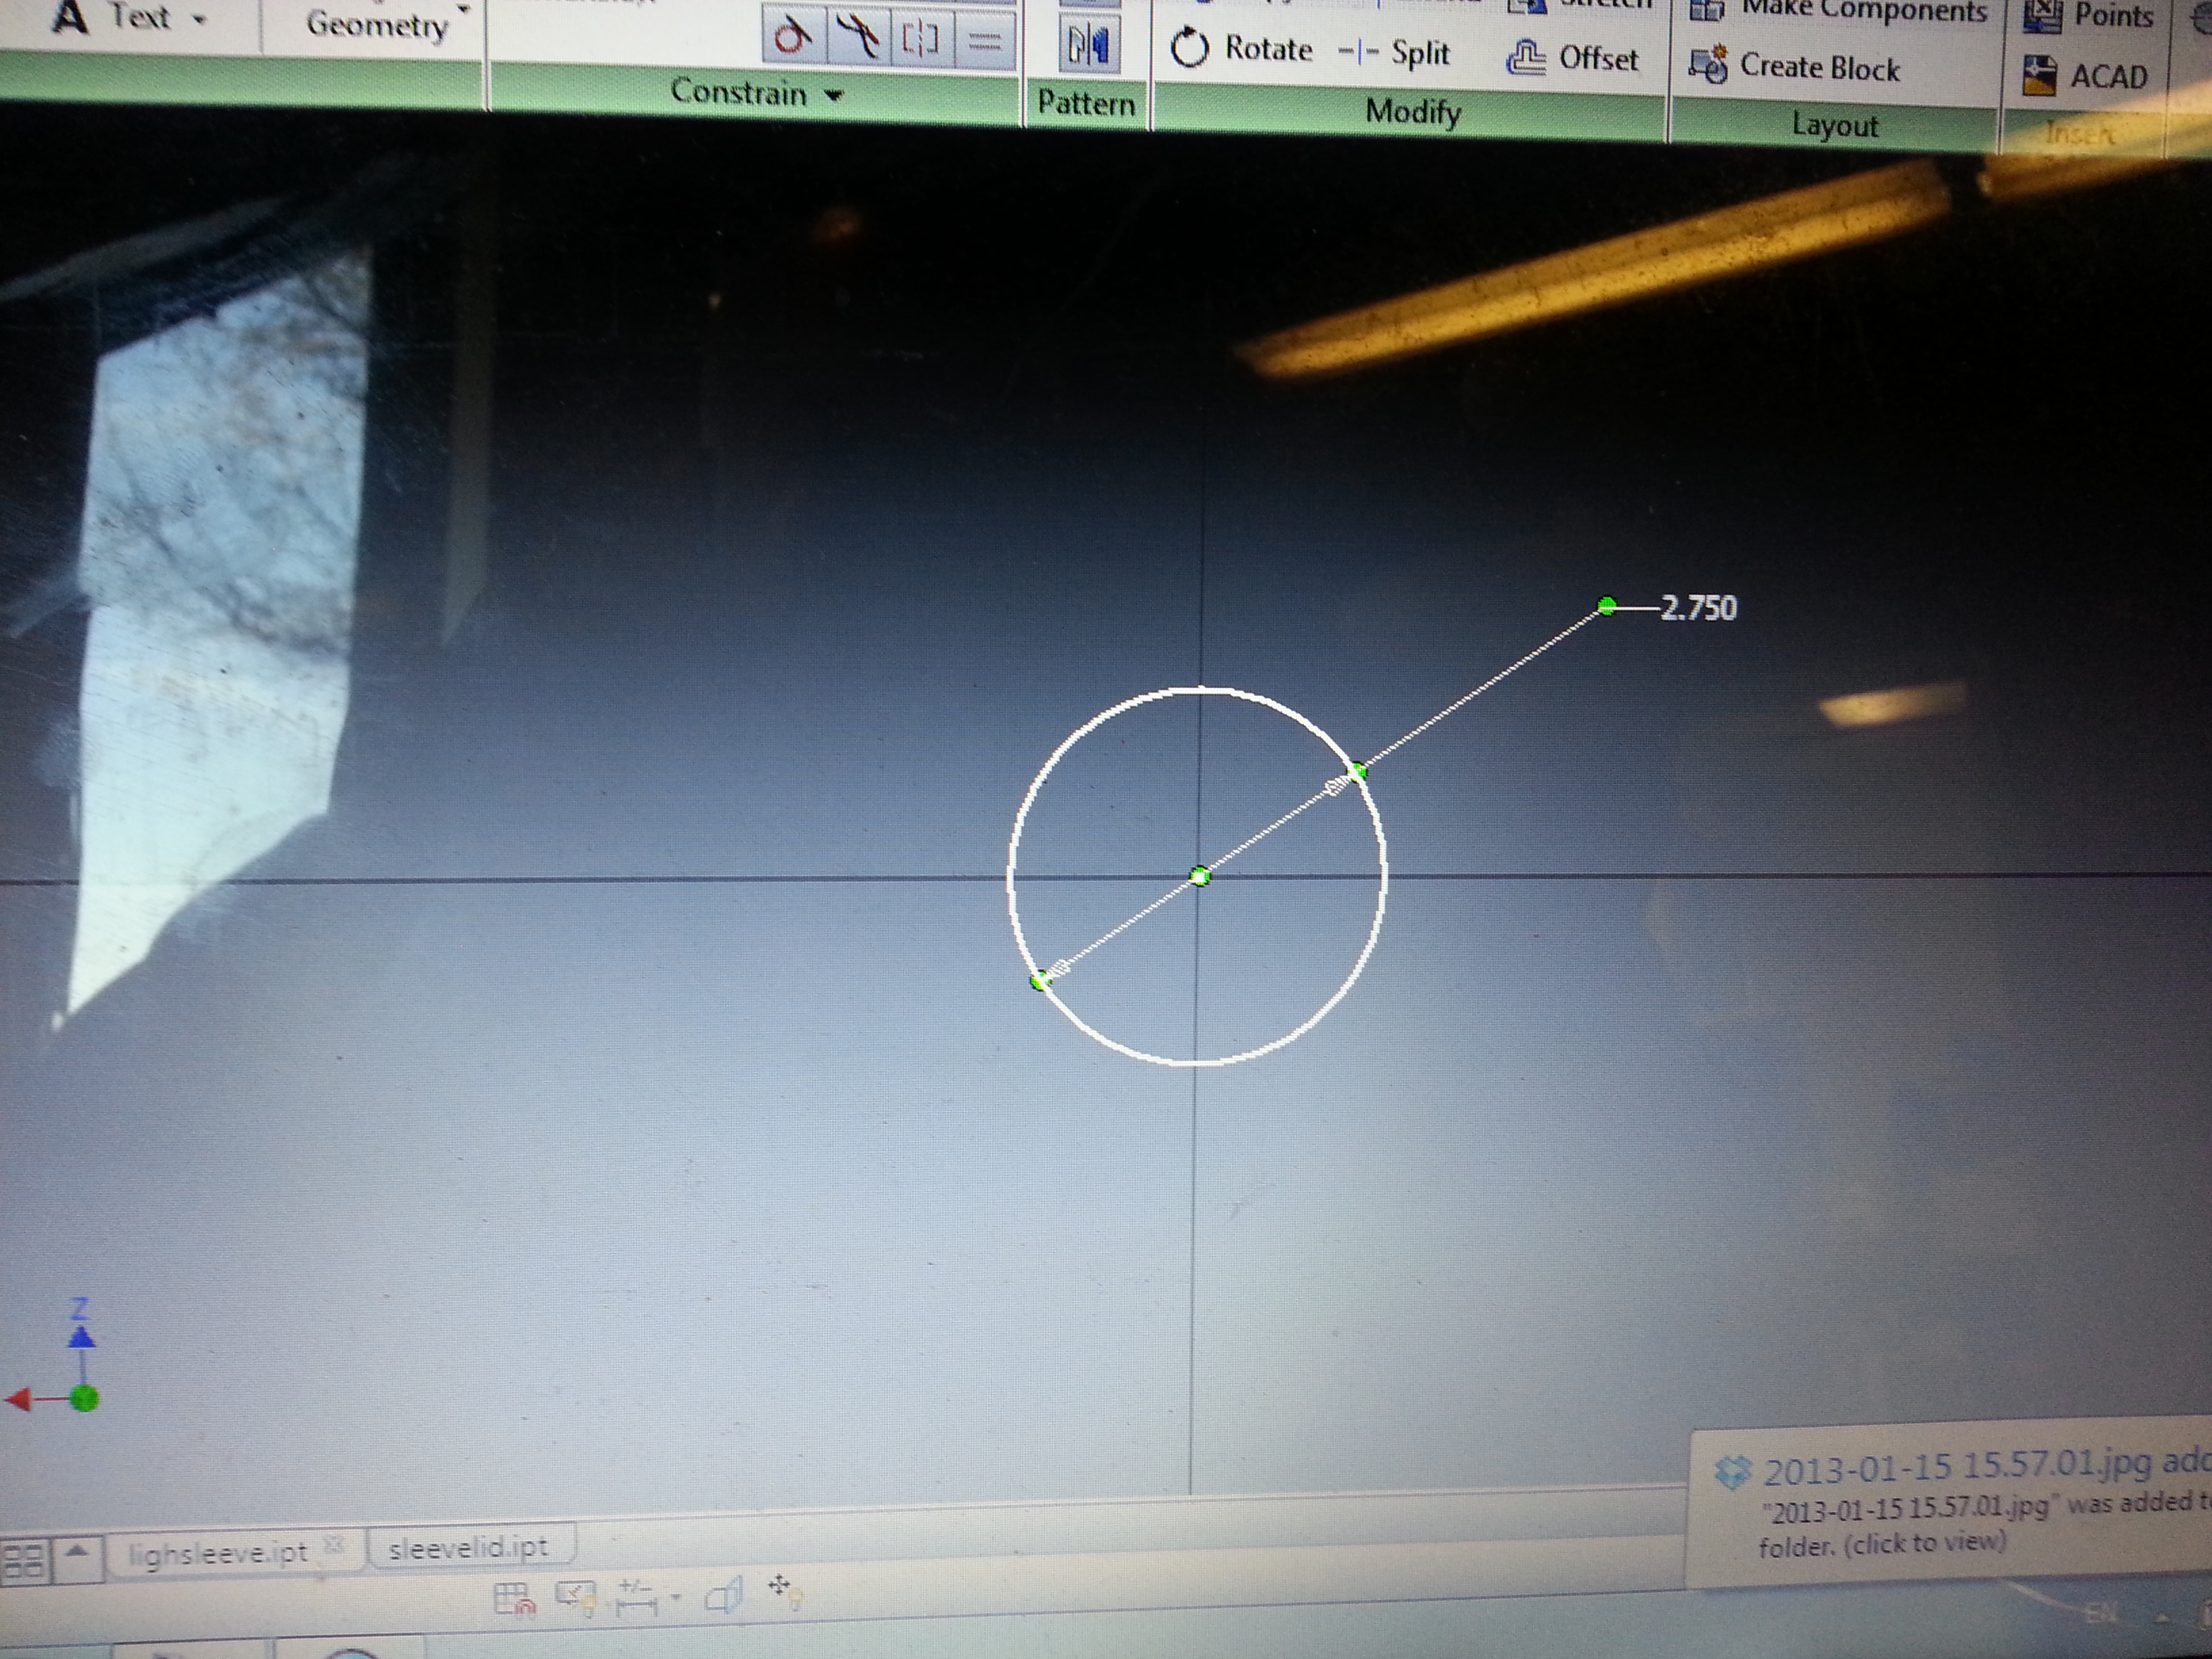The height and width of the screenshot is (1659, 2212).
Task: Open the Text tool dropdown arrow
Action: tap(199, 19)
